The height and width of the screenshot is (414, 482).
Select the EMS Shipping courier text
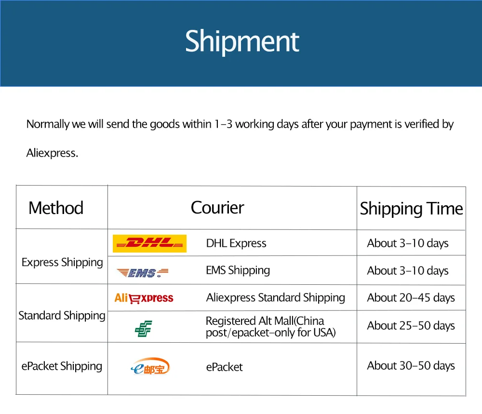[x=238, y=270]
